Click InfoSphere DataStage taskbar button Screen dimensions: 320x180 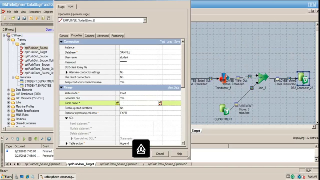[57, 177]
